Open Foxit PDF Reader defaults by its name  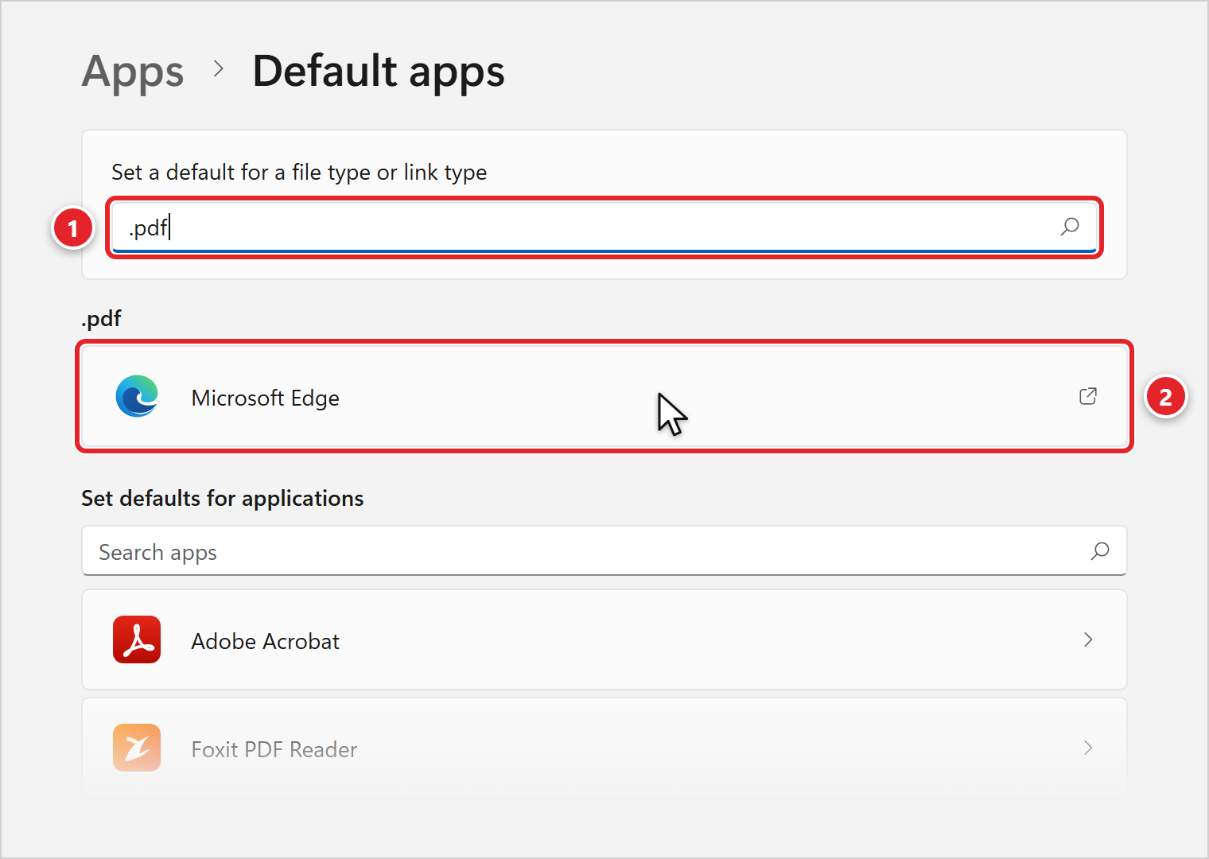click(x=274, y=749)
